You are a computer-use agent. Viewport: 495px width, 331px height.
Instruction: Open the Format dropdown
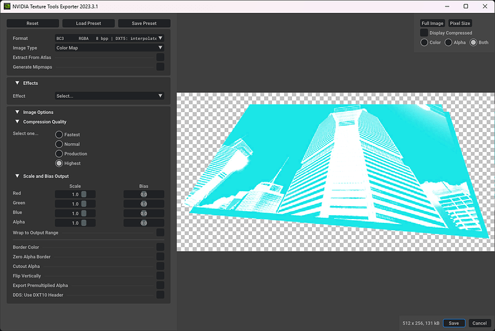109,38
